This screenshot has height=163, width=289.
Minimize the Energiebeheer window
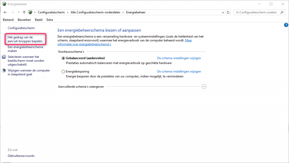(x=259, y=4)
